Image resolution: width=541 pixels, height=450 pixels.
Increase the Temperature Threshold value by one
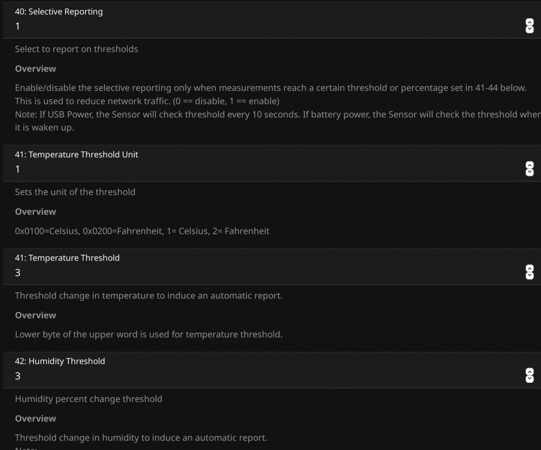pyautogui.click(x=530, y=269)
